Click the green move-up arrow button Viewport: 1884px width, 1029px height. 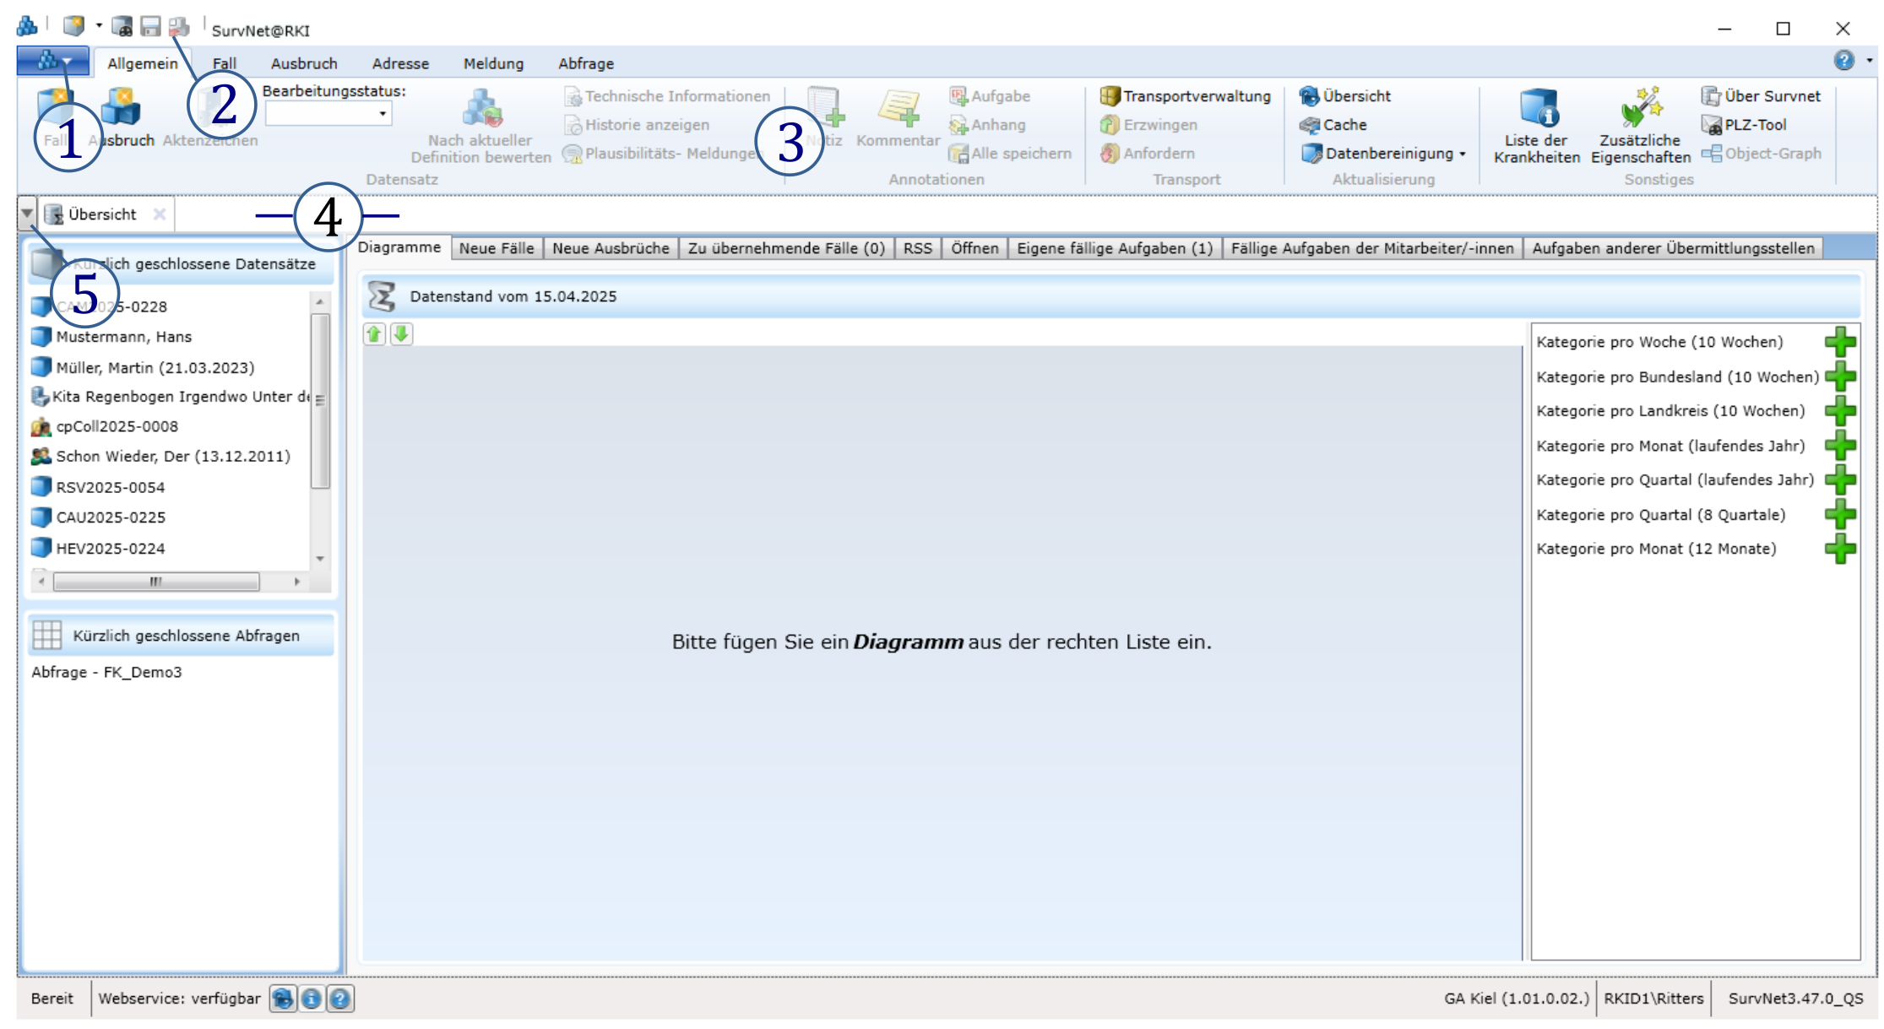point(374,334)
